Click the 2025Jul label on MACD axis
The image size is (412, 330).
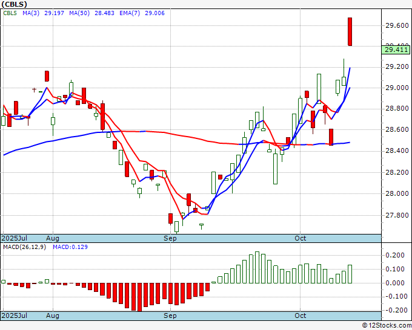click(x=14, y=315)
